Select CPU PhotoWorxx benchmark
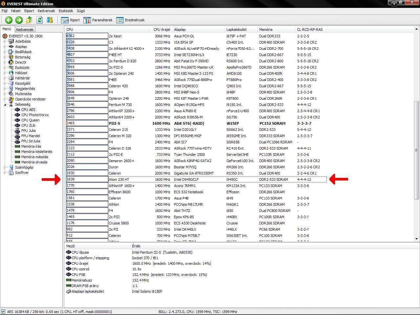 click(35, 115)
